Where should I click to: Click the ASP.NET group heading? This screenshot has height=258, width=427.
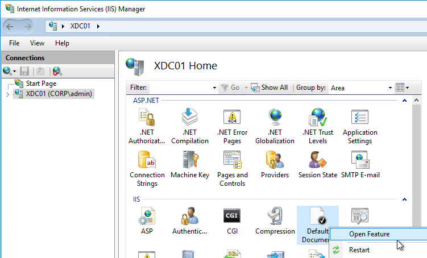point(146,101)
